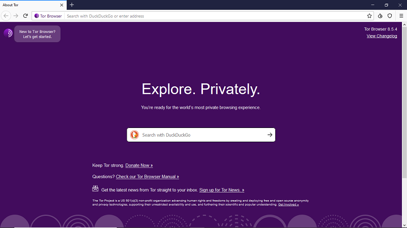Click the DuckDuckGo logo in search box

135,135
